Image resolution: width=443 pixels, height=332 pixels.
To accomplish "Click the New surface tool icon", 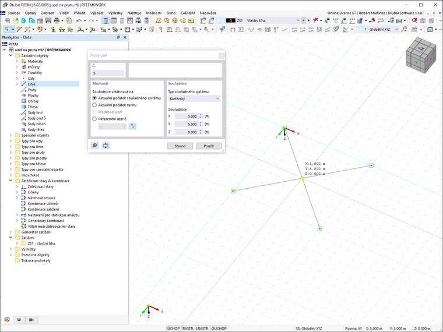I will [x=103, y=29].
